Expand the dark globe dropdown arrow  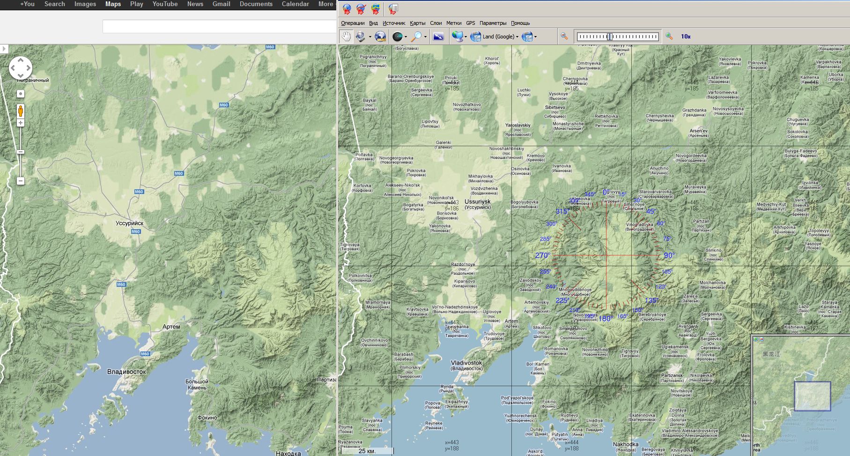click(x=406, y=37)
